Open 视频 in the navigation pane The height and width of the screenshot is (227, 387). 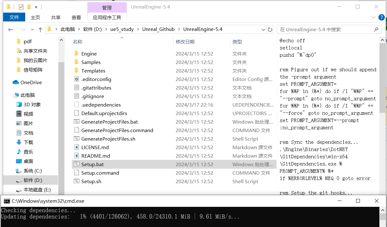pyautogui.click(x=25, y=114)
